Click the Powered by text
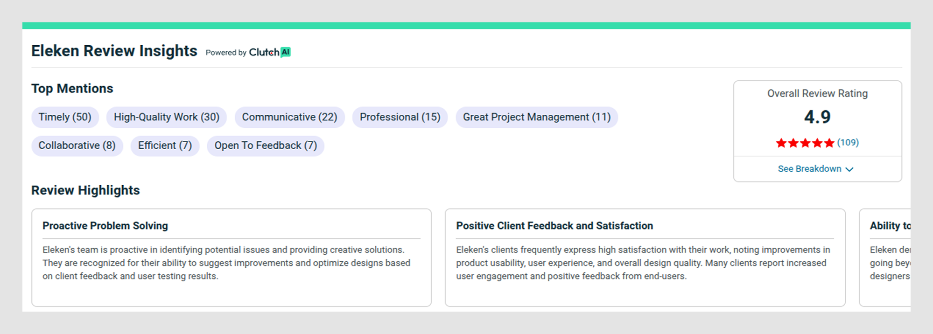The height and width of the screenshot is (334, 933). [226, 53]
